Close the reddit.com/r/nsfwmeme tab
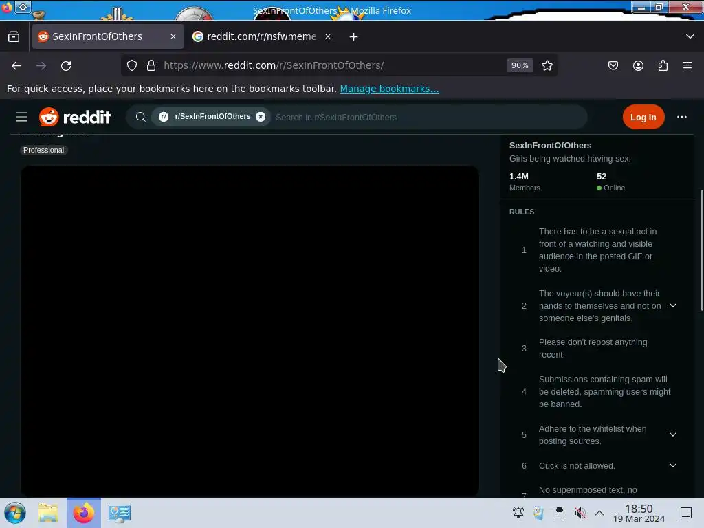The width and height of the screenshot is (704, 528). (x=328, y=36)
